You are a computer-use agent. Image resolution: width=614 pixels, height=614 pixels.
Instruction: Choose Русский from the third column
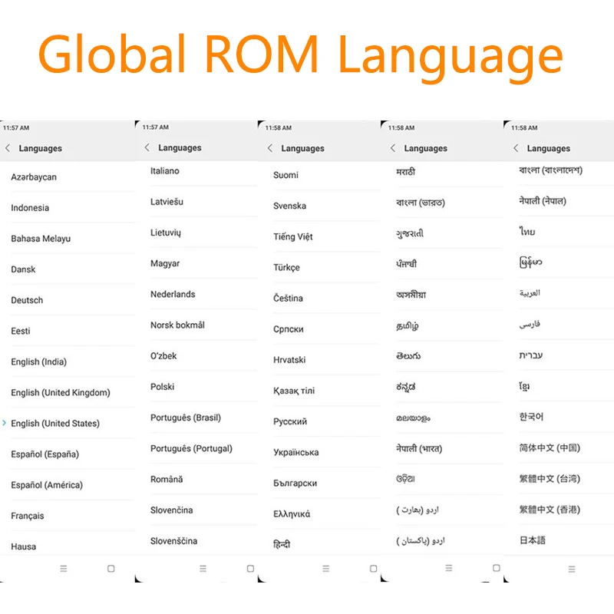pos(292,421)
